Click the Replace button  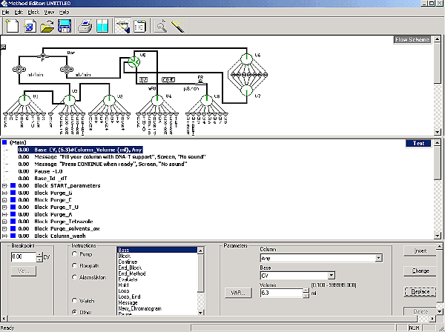pos(420,291)
